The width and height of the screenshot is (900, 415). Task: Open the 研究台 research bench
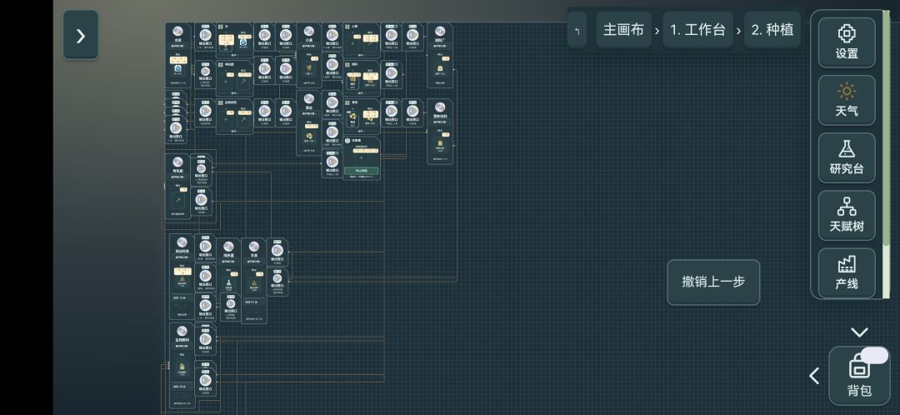[x=846, y=157]
